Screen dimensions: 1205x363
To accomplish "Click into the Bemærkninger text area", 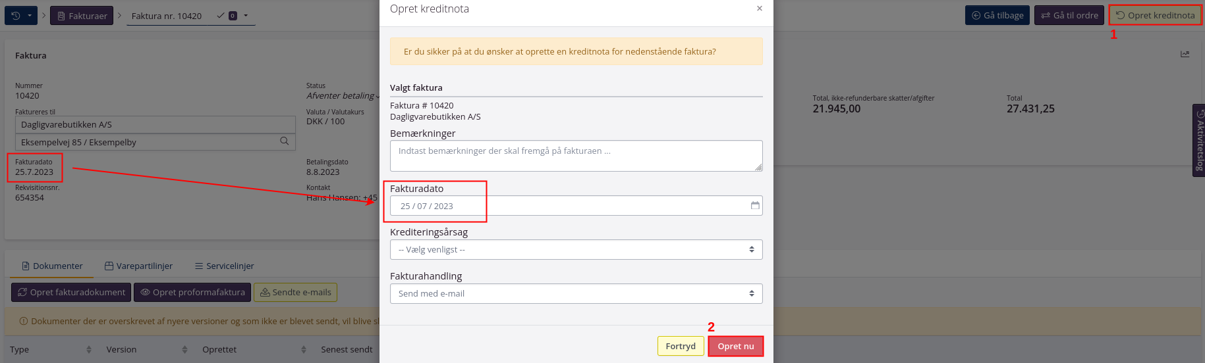I will pyautogui.click(x=576, y=156).
